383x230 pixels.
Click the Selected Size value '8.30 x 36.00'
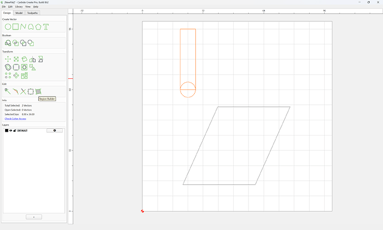click(28, 114)
